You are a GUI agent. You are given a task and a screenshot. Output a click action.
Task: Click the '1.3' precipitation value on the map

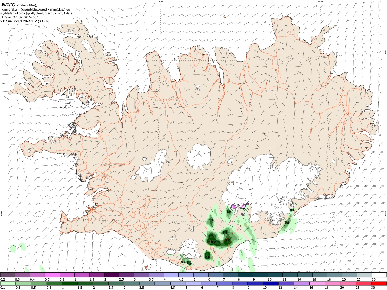pyautogui.click(x=225, y=232)
